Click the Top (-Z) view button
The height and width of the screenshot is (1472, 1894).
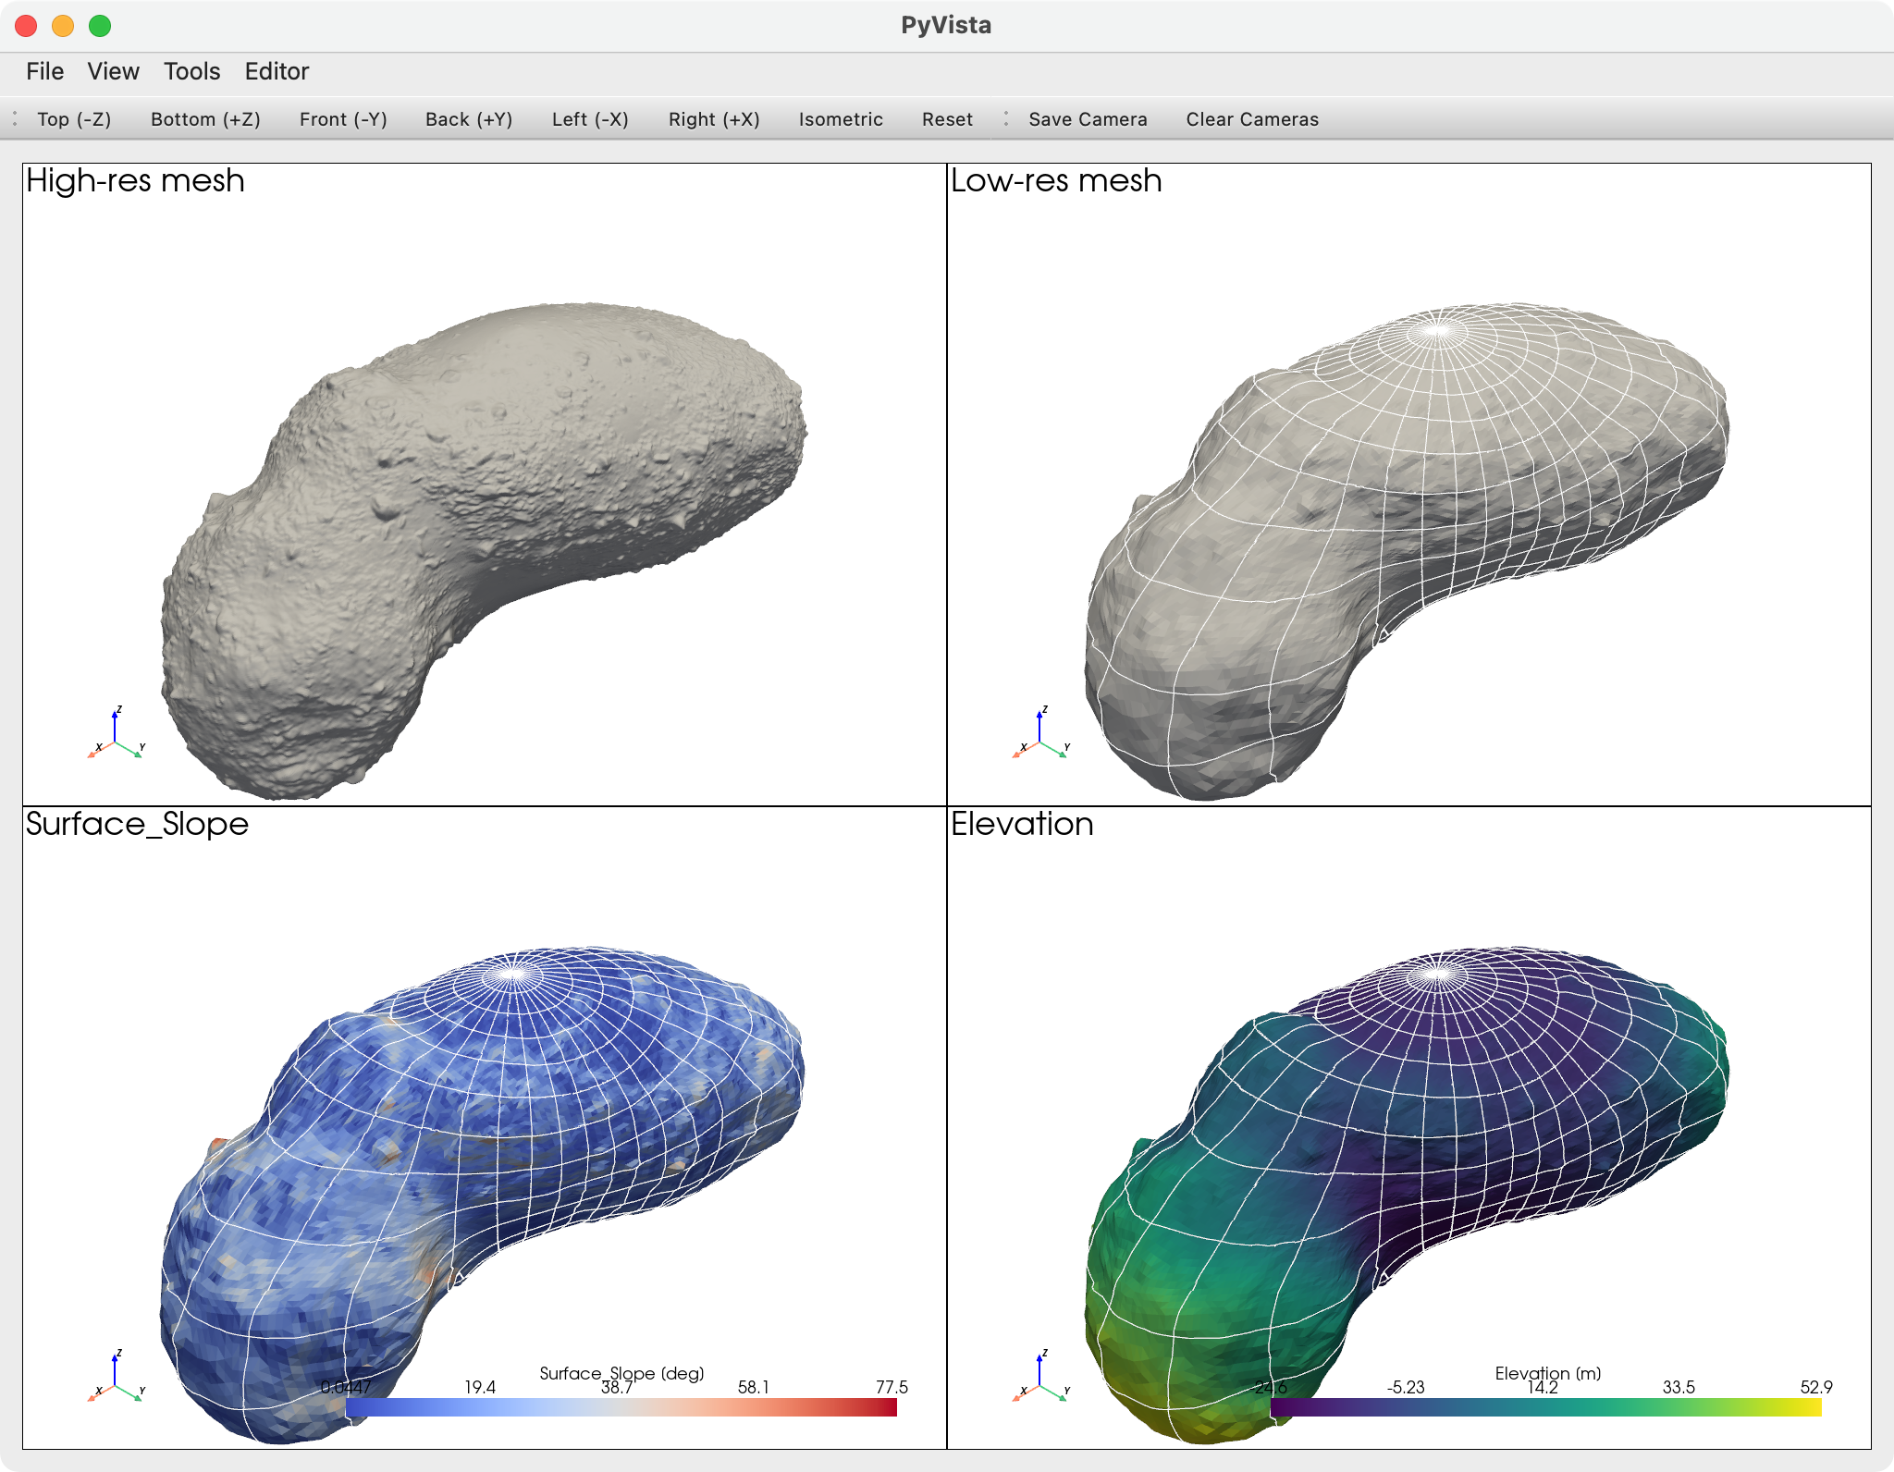(74, 119)
